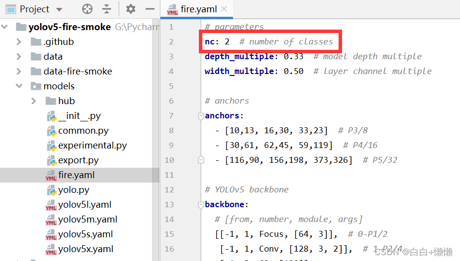460x261 pixels.
Task: Expand the .github folder
Action: 19,41
